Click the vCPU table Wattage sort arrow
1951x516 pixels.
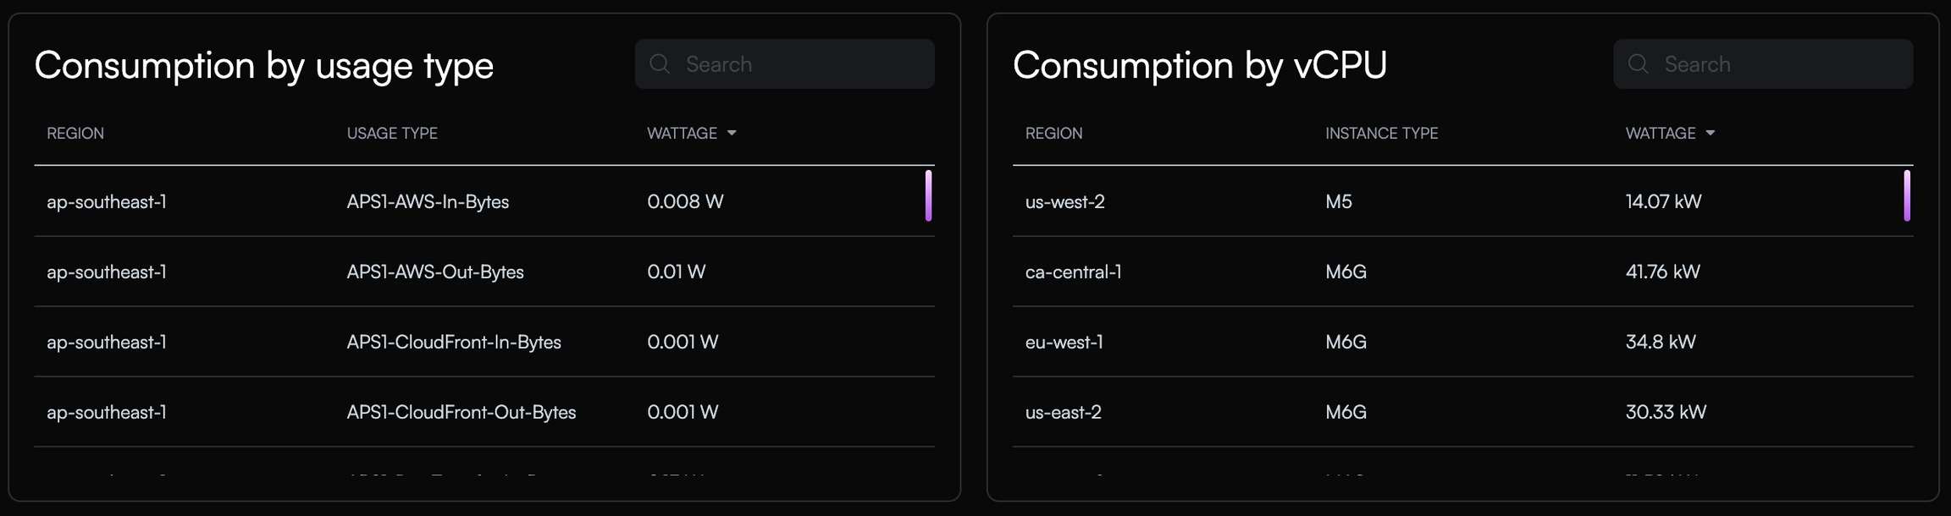click(1710, 134)
